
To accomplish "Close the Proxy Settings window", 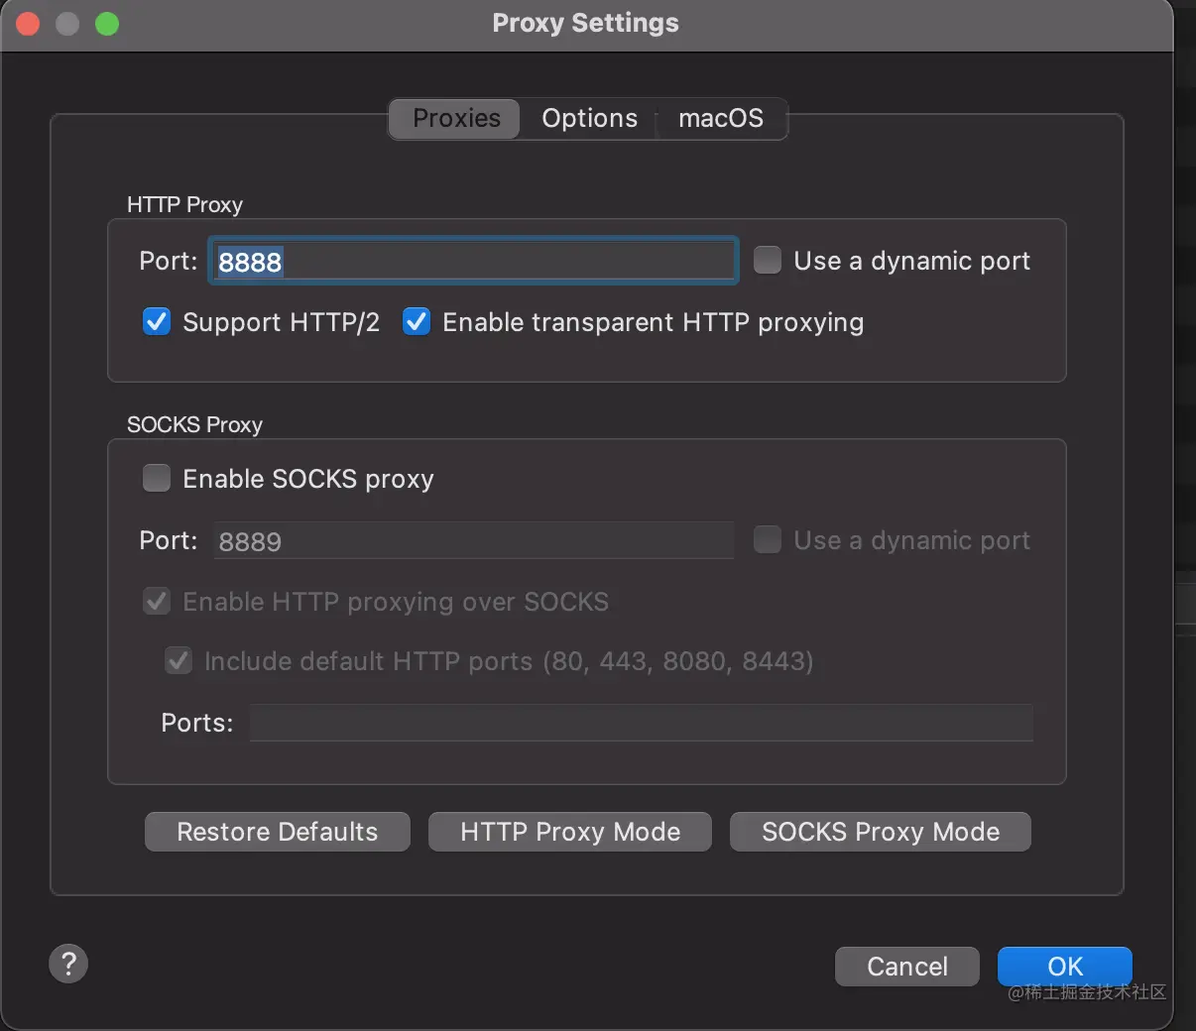I will (28, 24).
